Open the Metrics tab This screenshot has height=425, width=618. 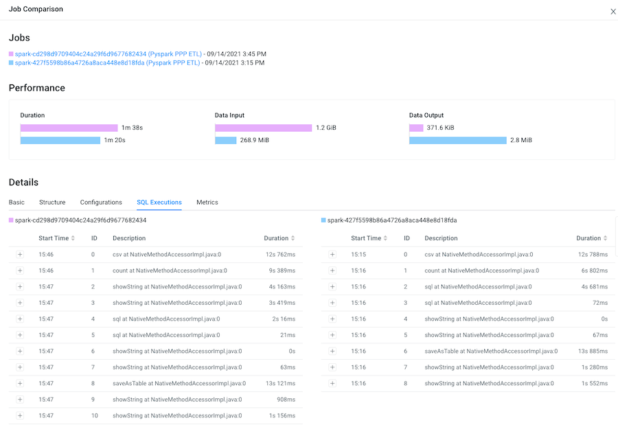207,203
